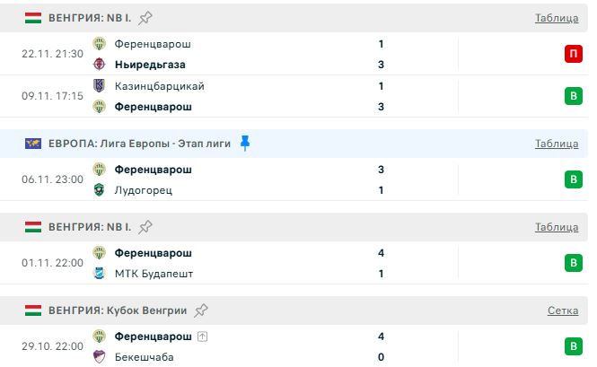Viewport: 597px width, 367px height.
Task: Open the Ференцварош vs Ньиредьгаза match on 22.11
Action: click(242, 54)
